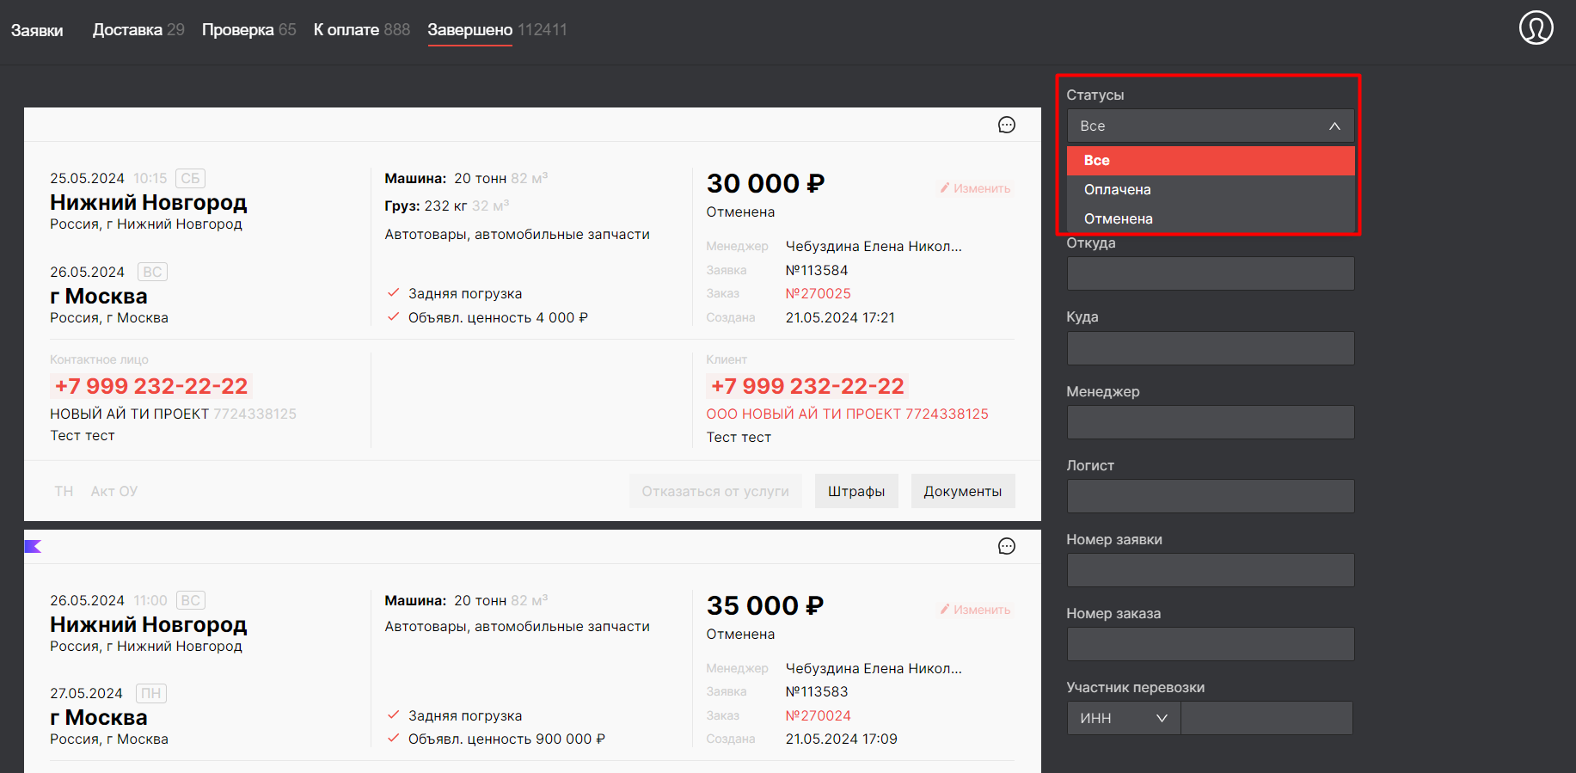1576x773 pixels.
Task: Select 'Все' status option in list
Action: pos(1211,161)
